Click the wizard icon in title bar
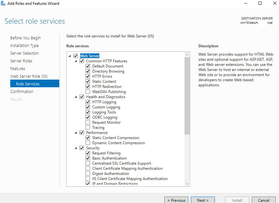 tap(4, 4)
